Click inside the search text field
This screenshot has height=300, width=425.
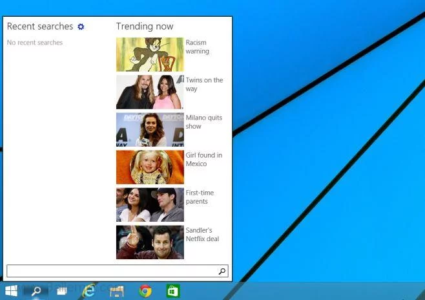tap(110, 272)
